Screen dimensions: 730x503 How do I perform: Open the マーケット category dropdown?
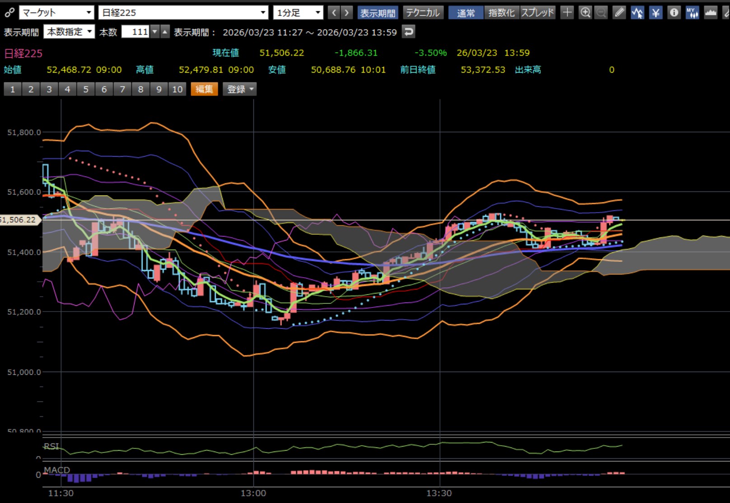pyautogui.click(x=56, y=13)
